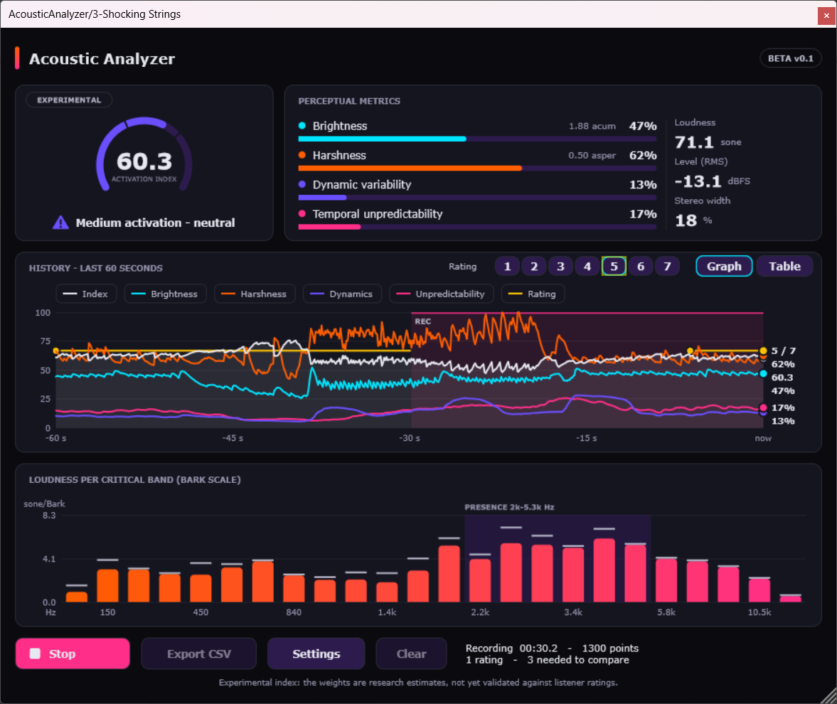
Task: Set the rating to 1
Action: click(508, 267)
